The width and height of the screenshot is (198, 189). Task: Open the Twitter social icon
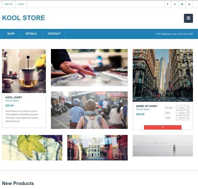coord(182,4)
